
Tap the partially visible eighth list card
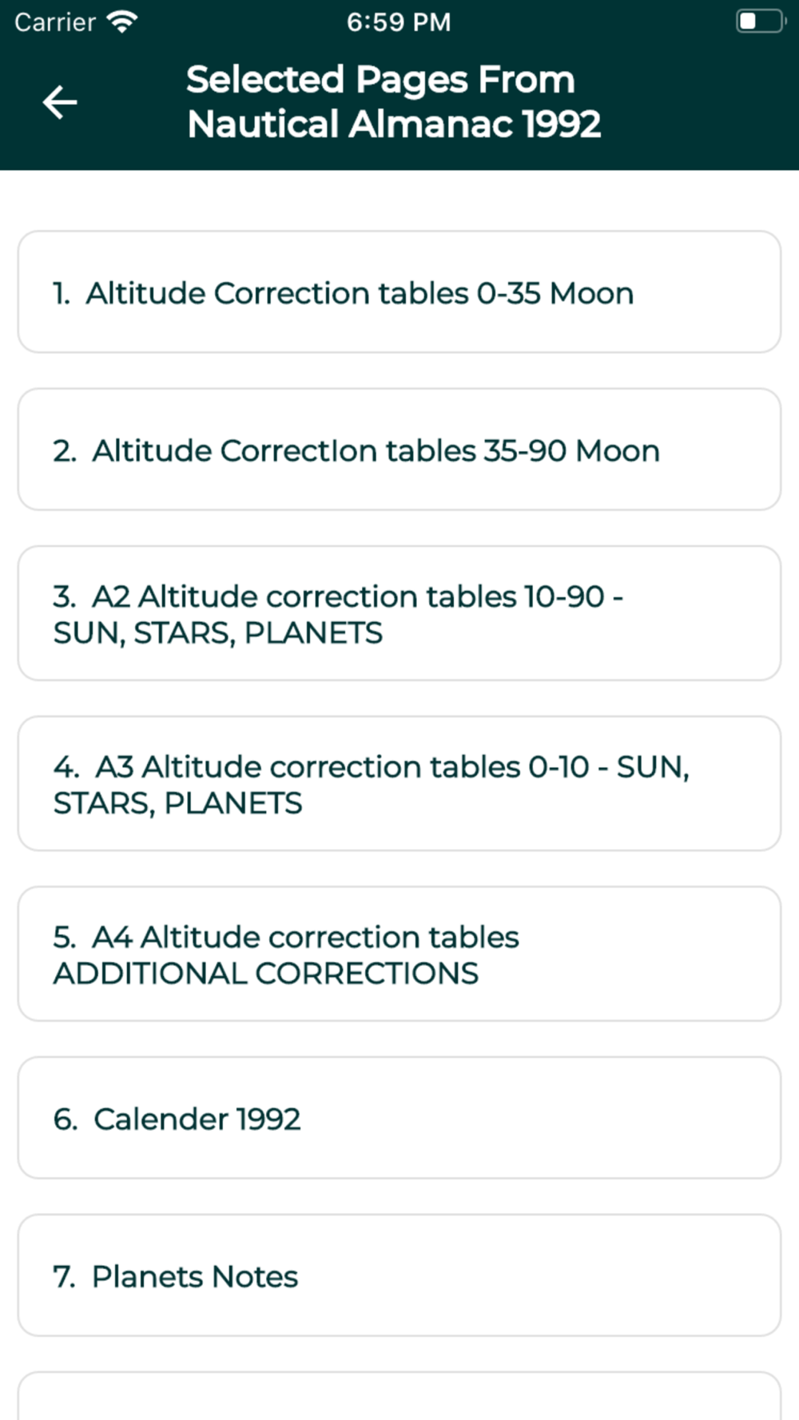point(399,1396)
